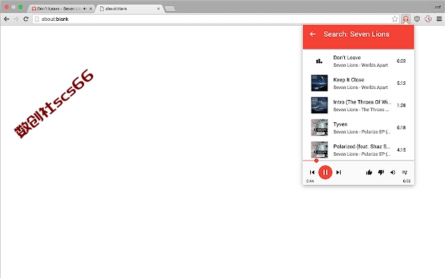This screenshot has width=445, height=278.
Task: Click the song progress slider knob
Action: coord(316,161)
